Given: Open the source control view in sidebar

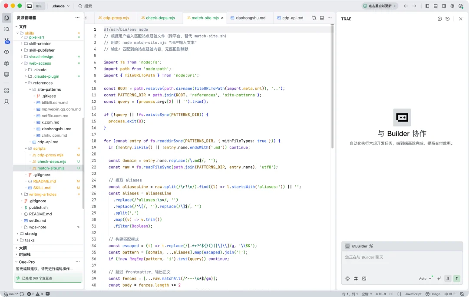Looking at the screenshot, I should click(x=7, y=40).
